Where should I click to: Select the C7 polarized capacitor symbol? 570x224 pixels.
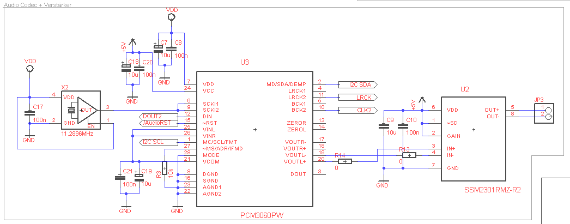(x=158, y=49)
